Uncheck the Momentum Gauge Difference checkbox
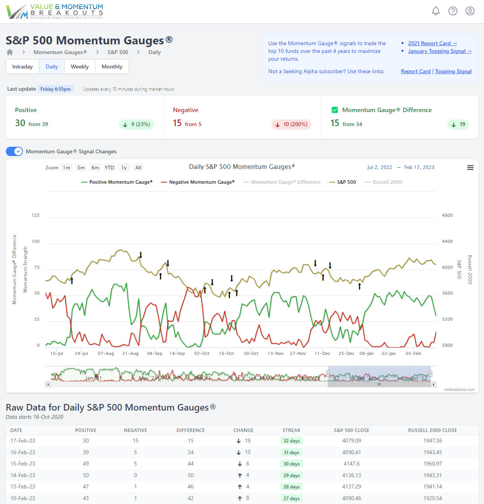This screenshot has height=504, width=484. [335, 110]
